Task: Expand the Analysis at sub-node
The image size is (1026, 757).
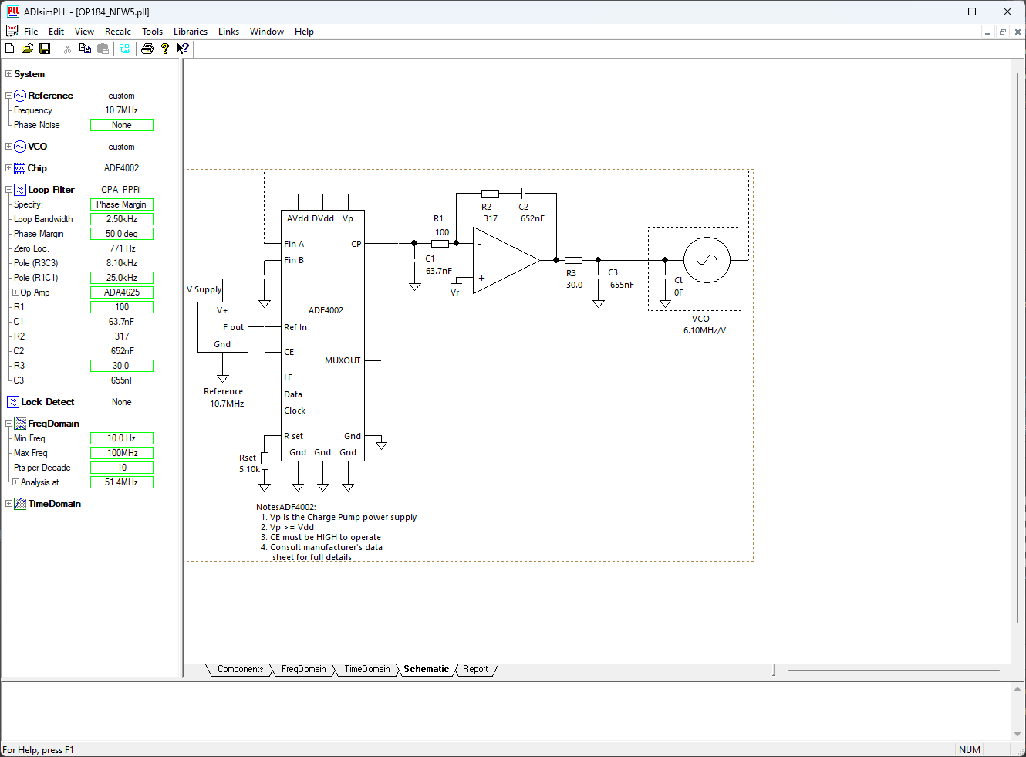Action: [x=15, y=482]
